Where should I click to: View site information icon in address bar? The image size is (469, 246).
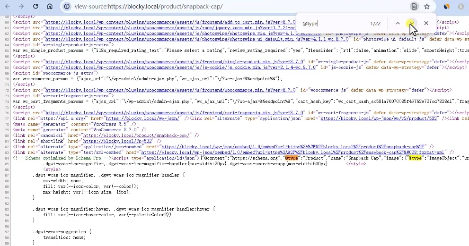point(67,6)
